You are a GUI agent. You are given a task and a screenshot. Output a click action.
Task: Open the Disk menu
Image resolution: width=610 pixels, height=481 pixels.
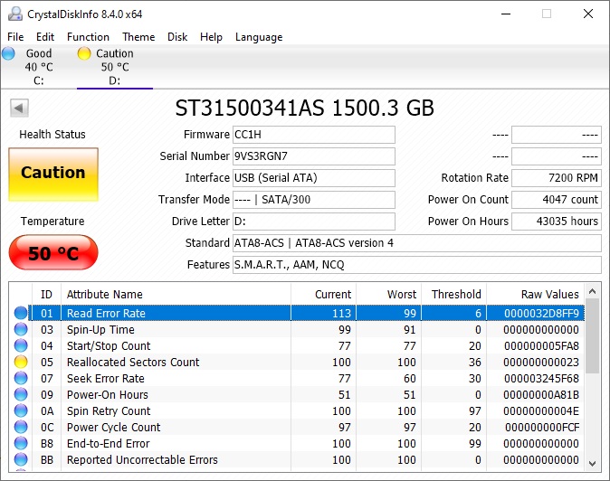click(177, 37)
